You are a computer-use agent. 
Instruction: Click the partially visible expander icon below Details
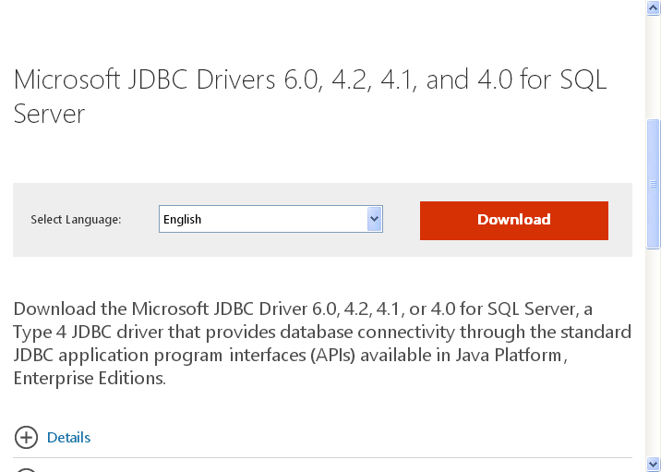tap(26, 470)
